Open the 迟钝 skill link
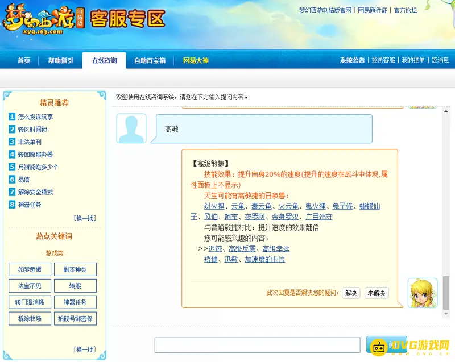 [x=216, y=248]
